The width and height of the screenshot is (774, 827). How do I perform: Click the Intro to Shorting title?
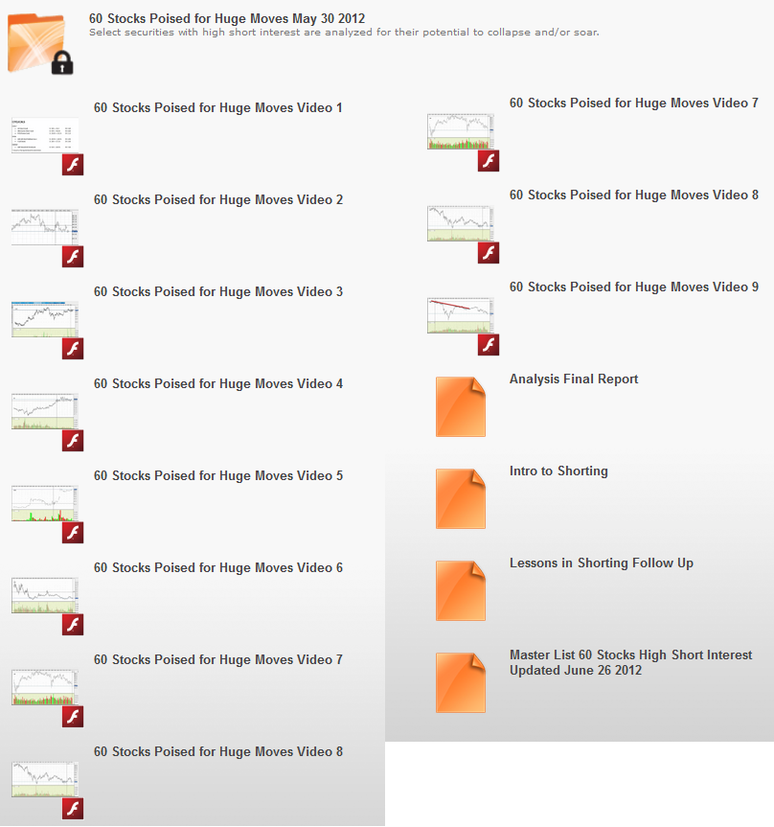pyautogui.click(x=558, y=471)
